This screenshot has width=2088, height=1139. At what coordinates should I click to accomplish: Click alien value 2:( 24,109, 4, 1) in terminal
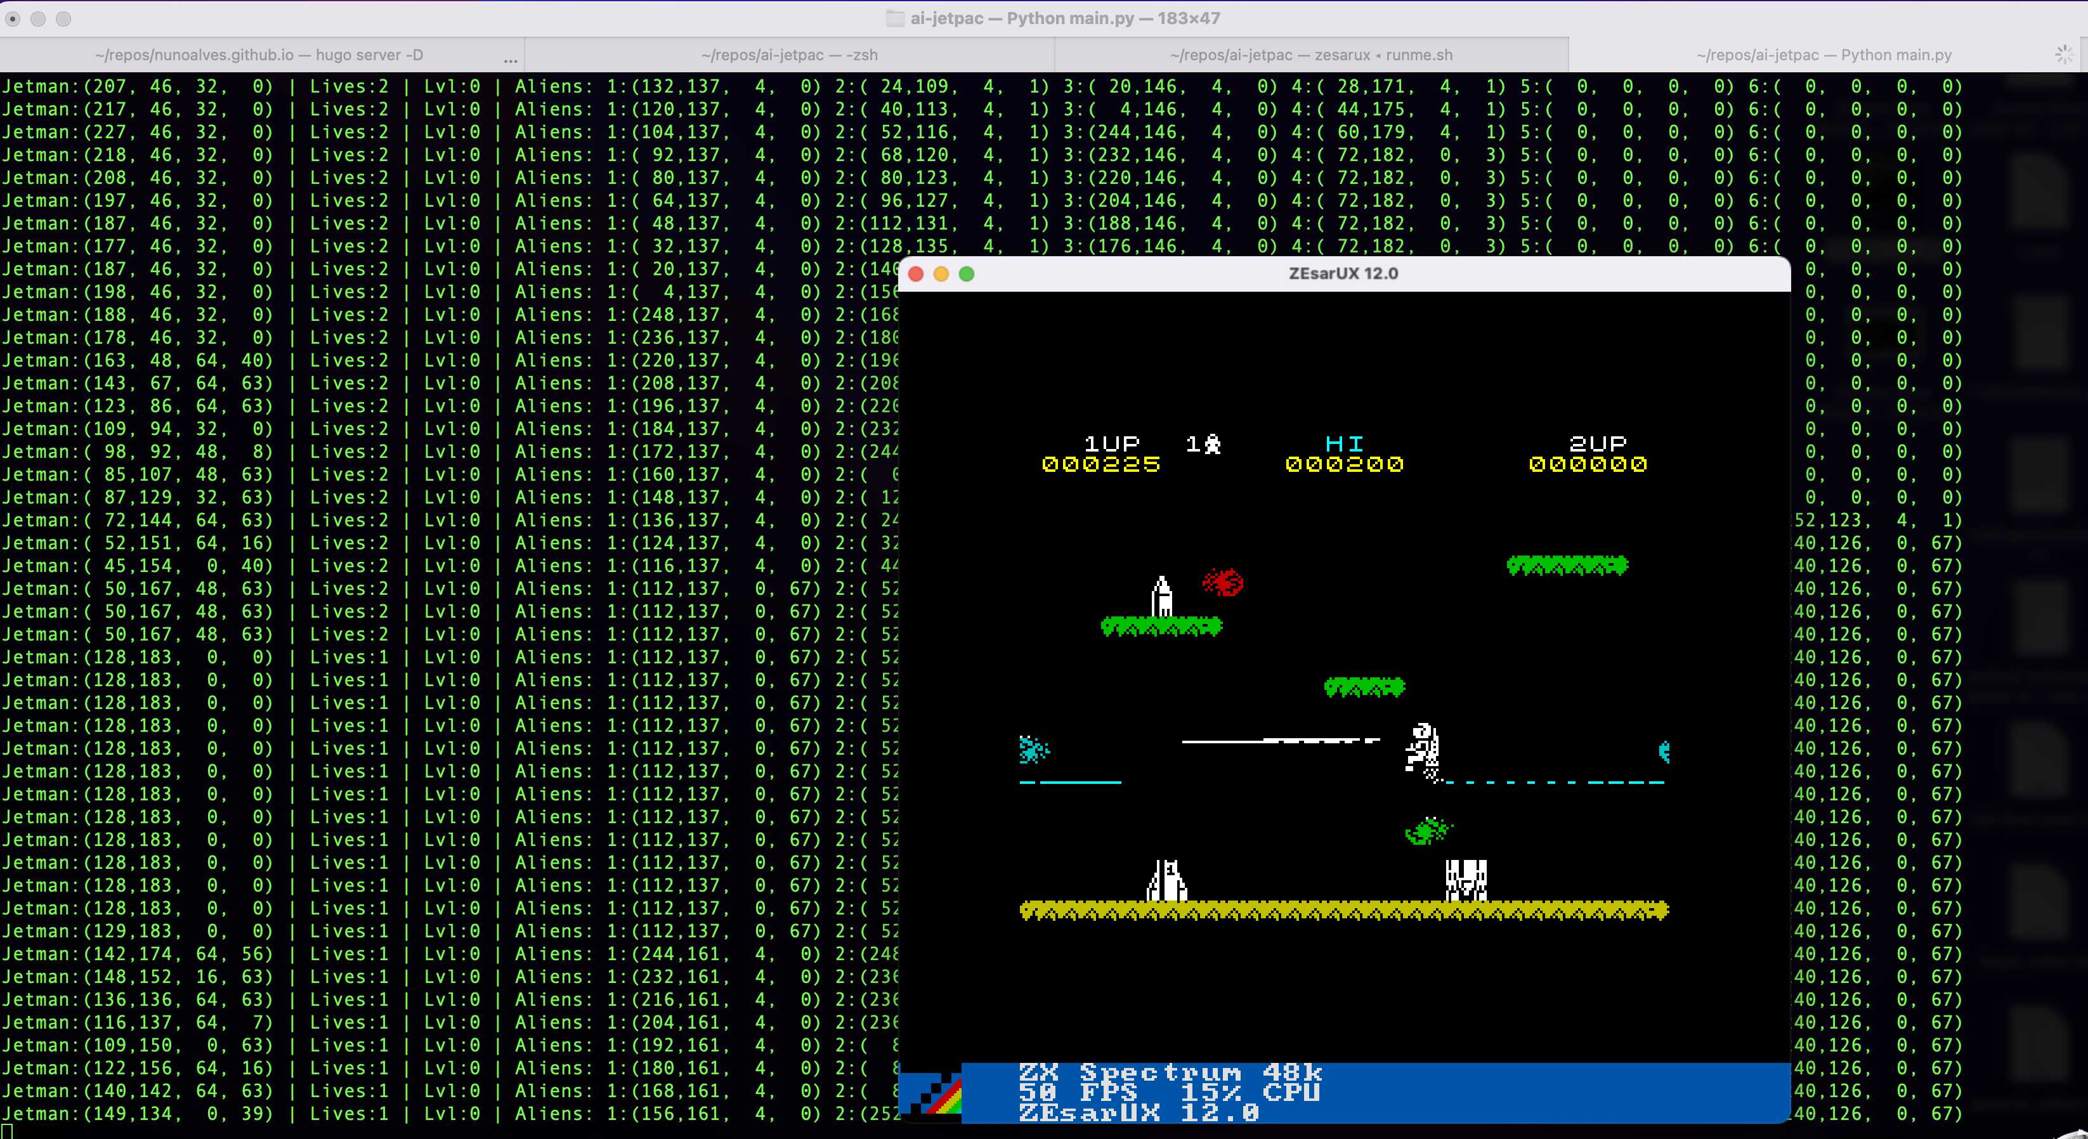click(x=942, y=86)
